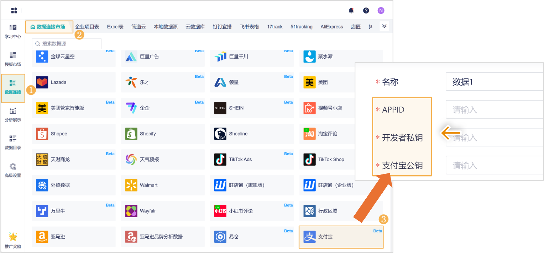Switch to the 钉钉宜搭 tab
Image resolution: width=544 pixels, height=253 pixels.
222,26
